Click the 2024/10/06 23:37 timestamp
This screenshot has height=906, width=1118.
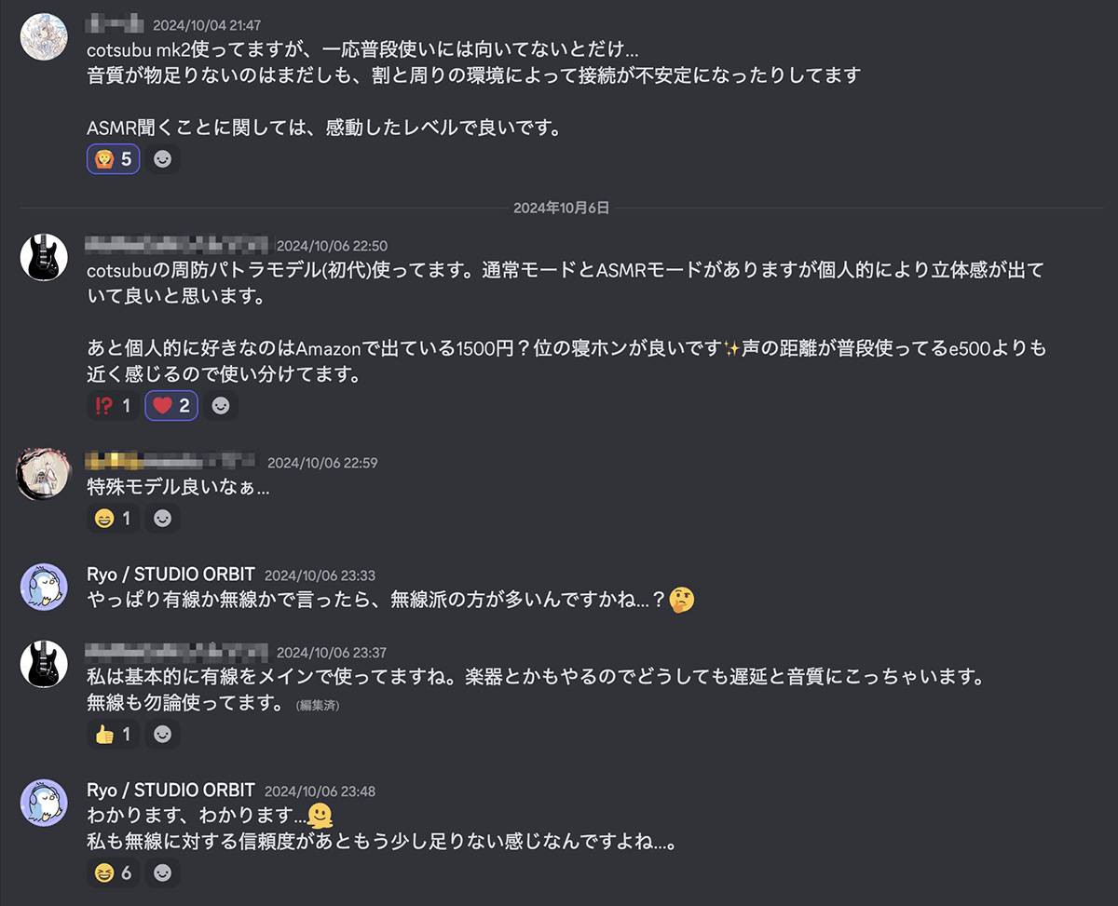point(331,653)
